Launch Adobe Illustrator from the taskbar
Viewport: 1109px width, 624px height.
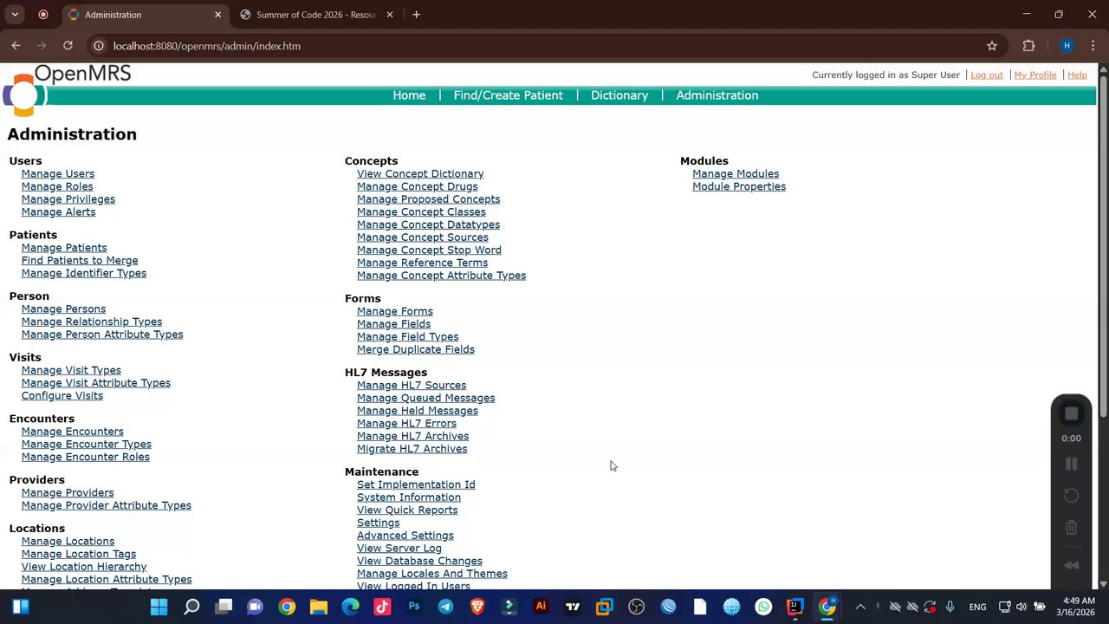[x=541, y=607]
